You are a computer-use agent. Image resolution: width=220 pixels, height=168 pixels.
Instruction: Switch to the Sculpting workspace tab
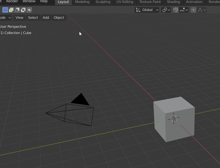103,2
